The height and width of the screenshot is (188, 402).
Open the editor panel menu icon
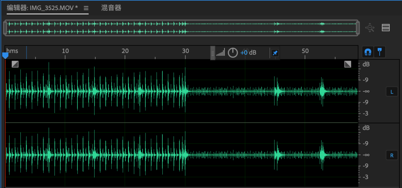click(x=86, y=8)
